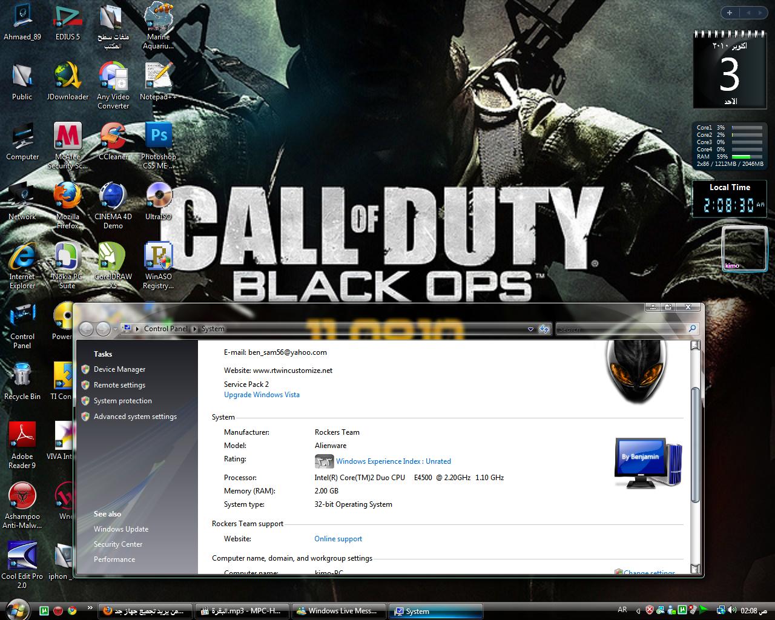This screenshot has width=775, height=620.
Task: Click the sidebar add gadget plus button
Action: tap(730, 13)
